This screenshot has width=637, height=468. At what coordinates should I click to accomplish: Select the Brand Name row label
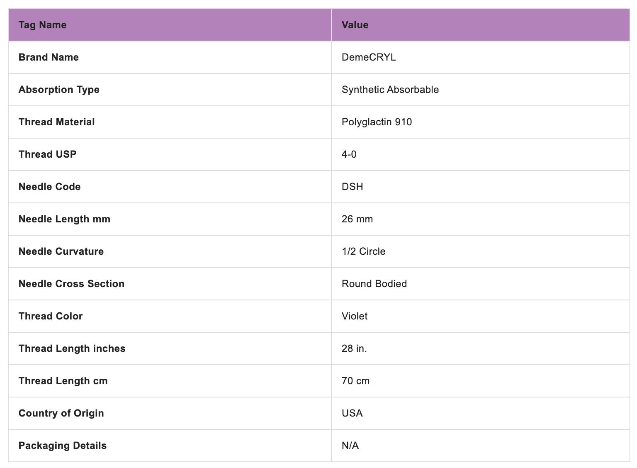coord(49,57)
